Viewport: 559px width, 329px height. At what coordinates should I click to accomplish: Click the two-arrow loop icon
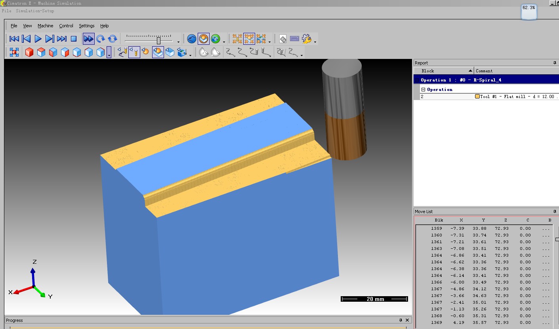pos(113,39)
